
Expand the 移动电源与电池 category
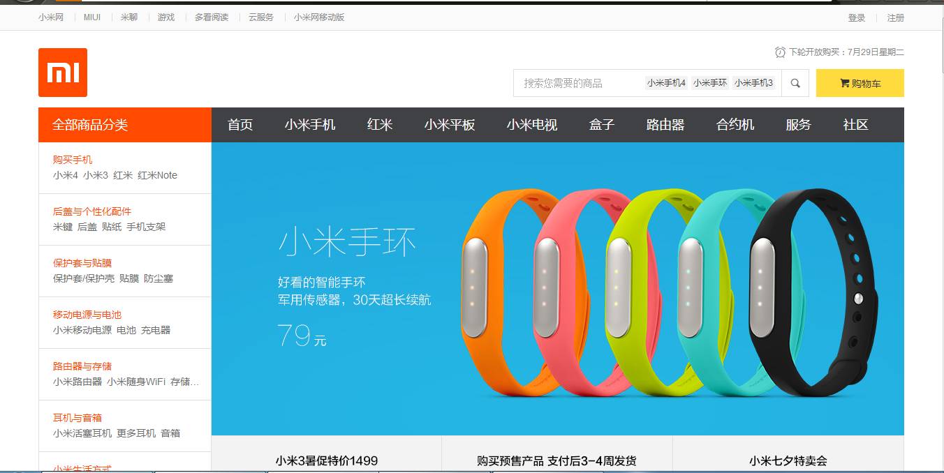(87, 315)
